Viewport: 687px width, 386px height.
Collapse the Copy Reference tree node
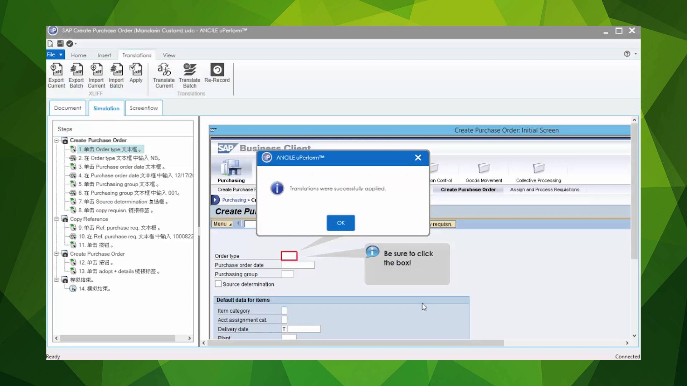tap(57, 219)
